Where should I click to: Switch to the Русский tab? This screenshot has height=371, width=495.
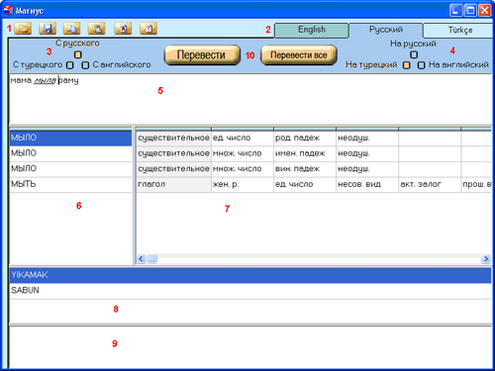click(386, 30)
